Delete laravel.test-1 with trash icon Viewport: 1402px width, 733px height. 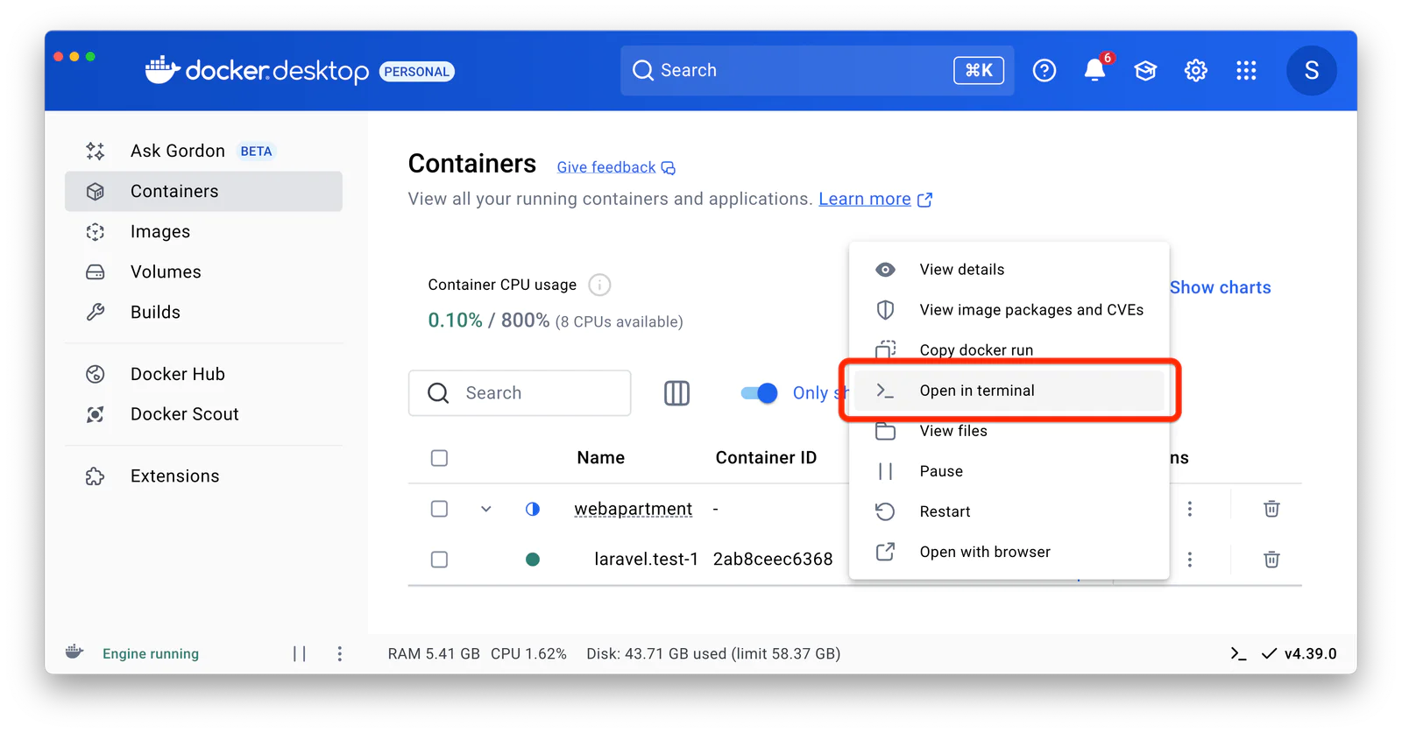(x=1271, y=560)
